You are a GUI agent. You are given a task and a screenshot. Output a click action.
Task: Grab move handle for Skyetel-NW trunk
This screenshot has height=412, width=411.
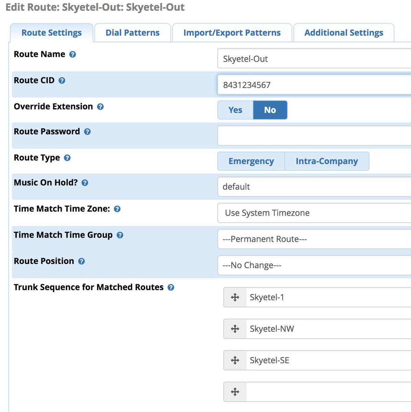pos(235,329)
